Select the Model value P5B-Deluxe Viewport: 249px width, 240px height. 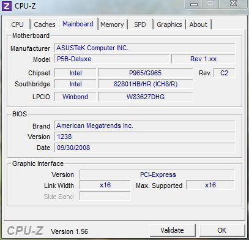coord(112,59)
